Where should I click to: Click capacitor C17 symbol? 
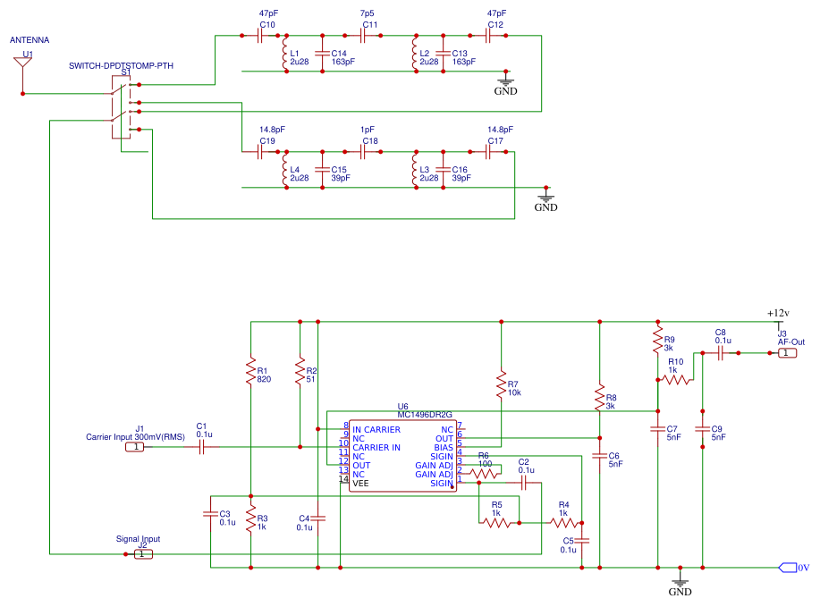click(488, 152)
